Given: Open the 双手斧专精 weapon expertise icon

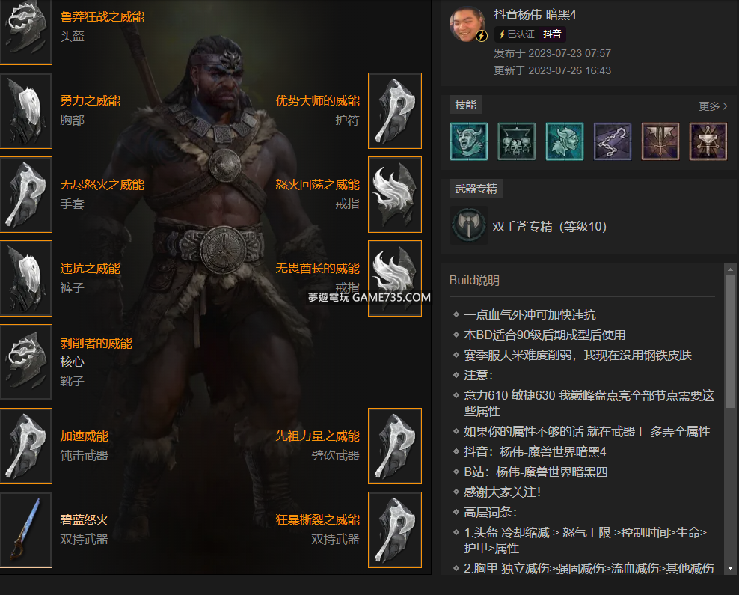Looking at the screenshot, I should click(x=468, y=225).
